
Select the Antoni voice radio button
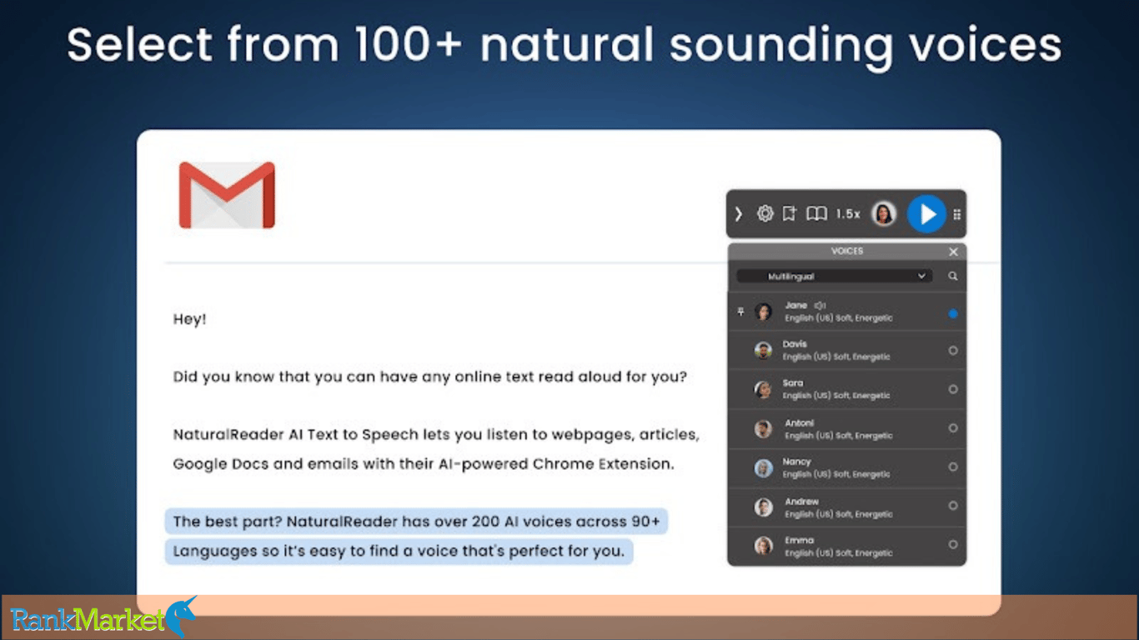tap(953, 427)
